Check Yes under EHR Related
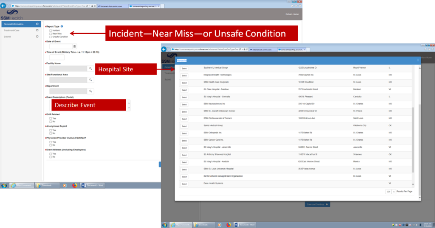The width and height of the screenshot is (435, 228). click(x=51, y=118)
